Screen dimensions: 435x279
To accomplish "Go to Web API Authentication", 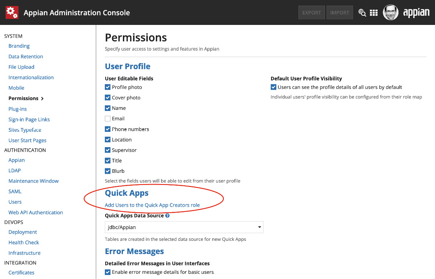I will [x=36, y=212].
